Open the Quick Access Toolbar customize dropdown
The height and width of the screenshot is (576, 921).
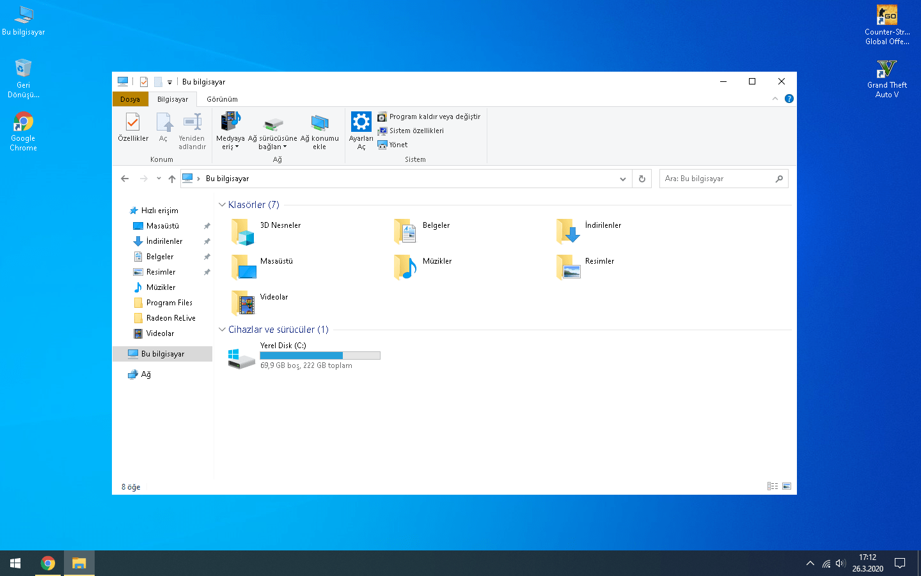pyautogui.click(x=169, y=82)
